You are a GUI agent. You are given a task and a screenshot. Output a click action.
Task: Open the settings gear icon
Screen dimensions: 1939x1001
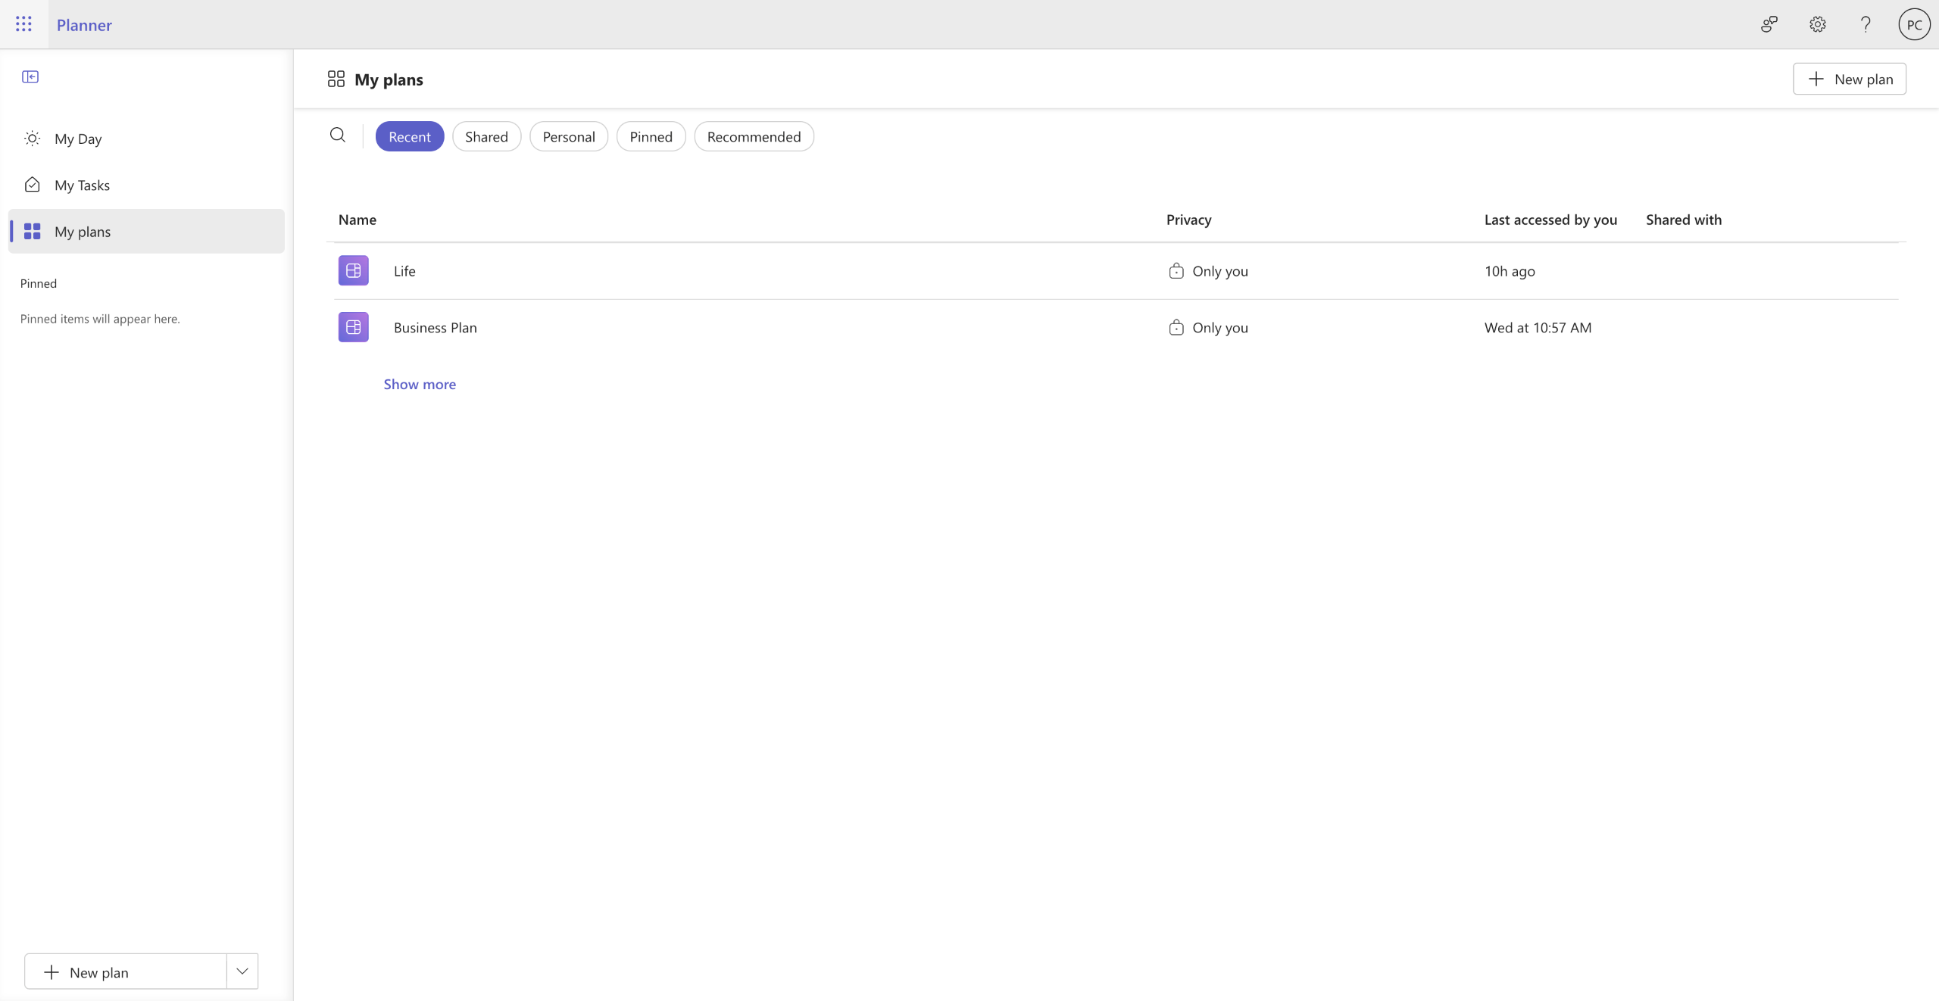(1817, 24)
